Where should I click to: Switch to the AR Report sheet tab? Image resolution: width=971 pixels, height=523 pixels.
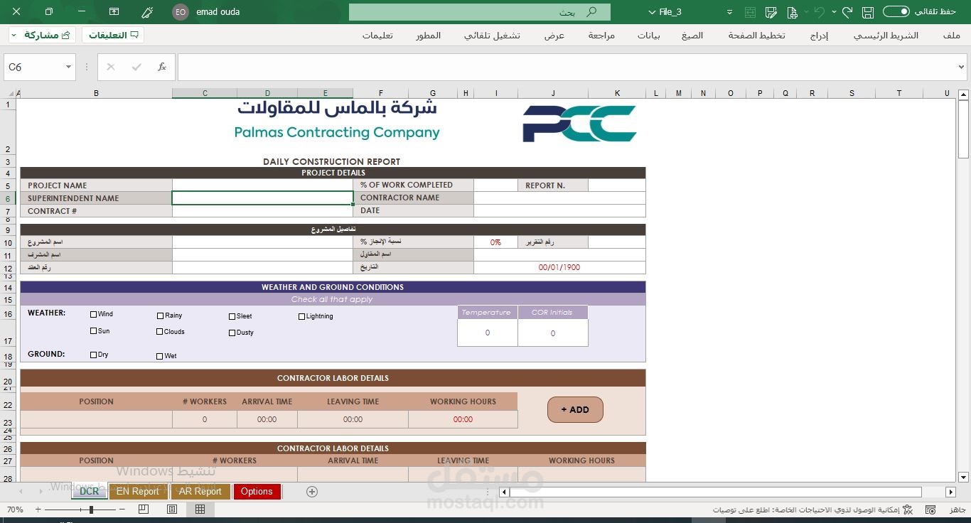point(200,491)
